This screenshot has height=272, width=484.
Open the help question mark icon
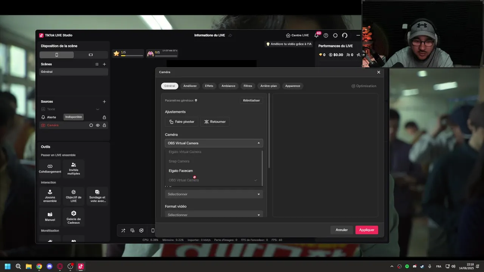tap(326, 36)
